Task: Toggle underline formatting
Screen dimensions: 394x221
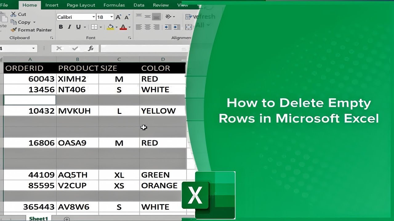Action: pyautogui.click(x=78, y=27)
